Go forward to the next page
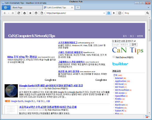Image resolution: width=152 pixels, height=120 pixels. (13, 13)
